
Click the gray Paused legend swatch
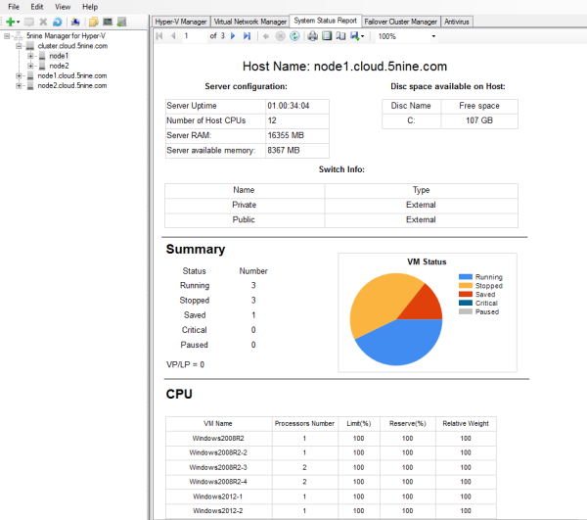point(466,311)
